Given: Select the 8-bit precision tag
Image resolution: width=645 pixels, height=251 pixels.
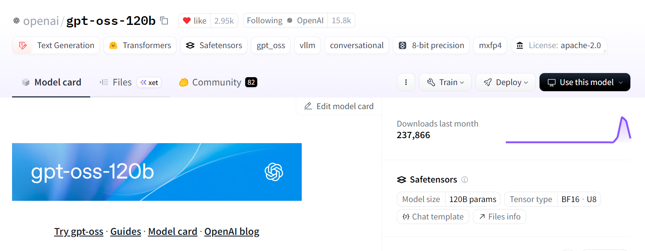Looking at the screenshot, I should [x=431, y=46].
